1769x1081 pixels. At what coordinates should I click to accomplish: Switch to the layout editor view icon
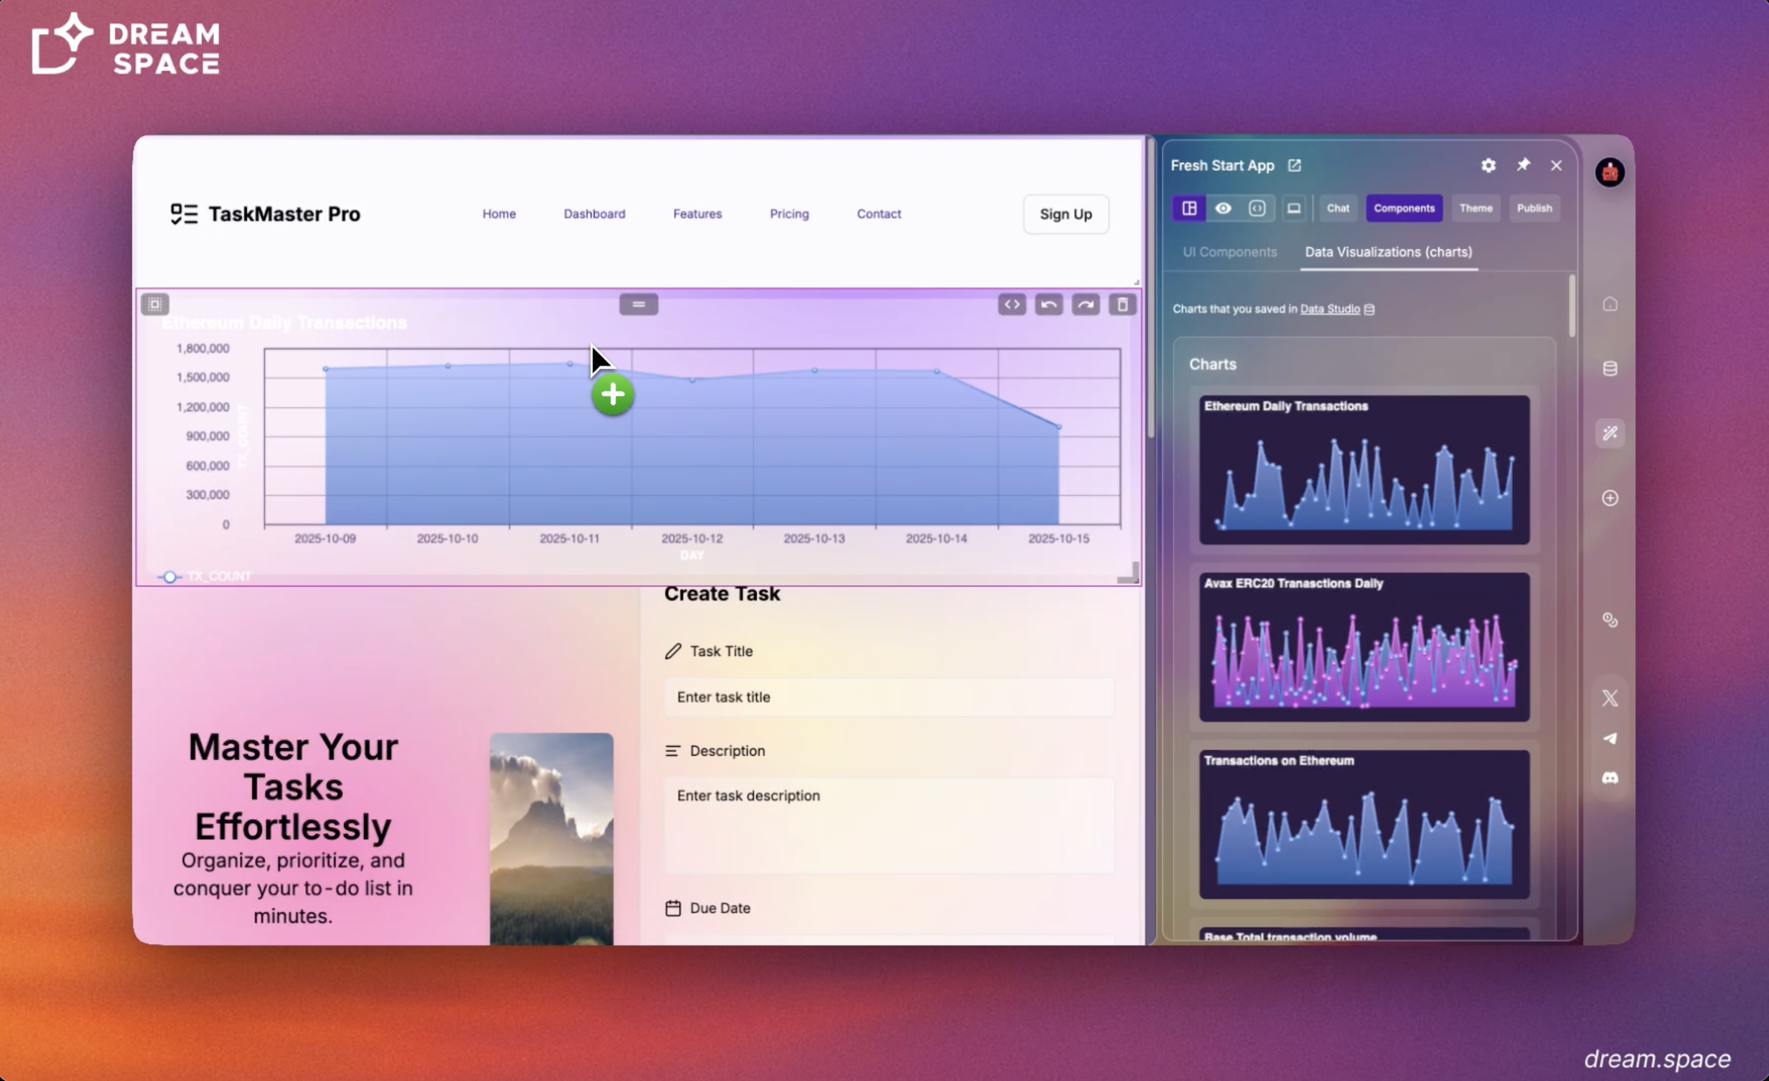1189,209
